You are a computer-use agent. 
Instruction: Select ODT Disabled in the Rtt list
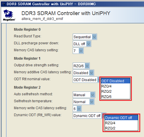[116, 81]
